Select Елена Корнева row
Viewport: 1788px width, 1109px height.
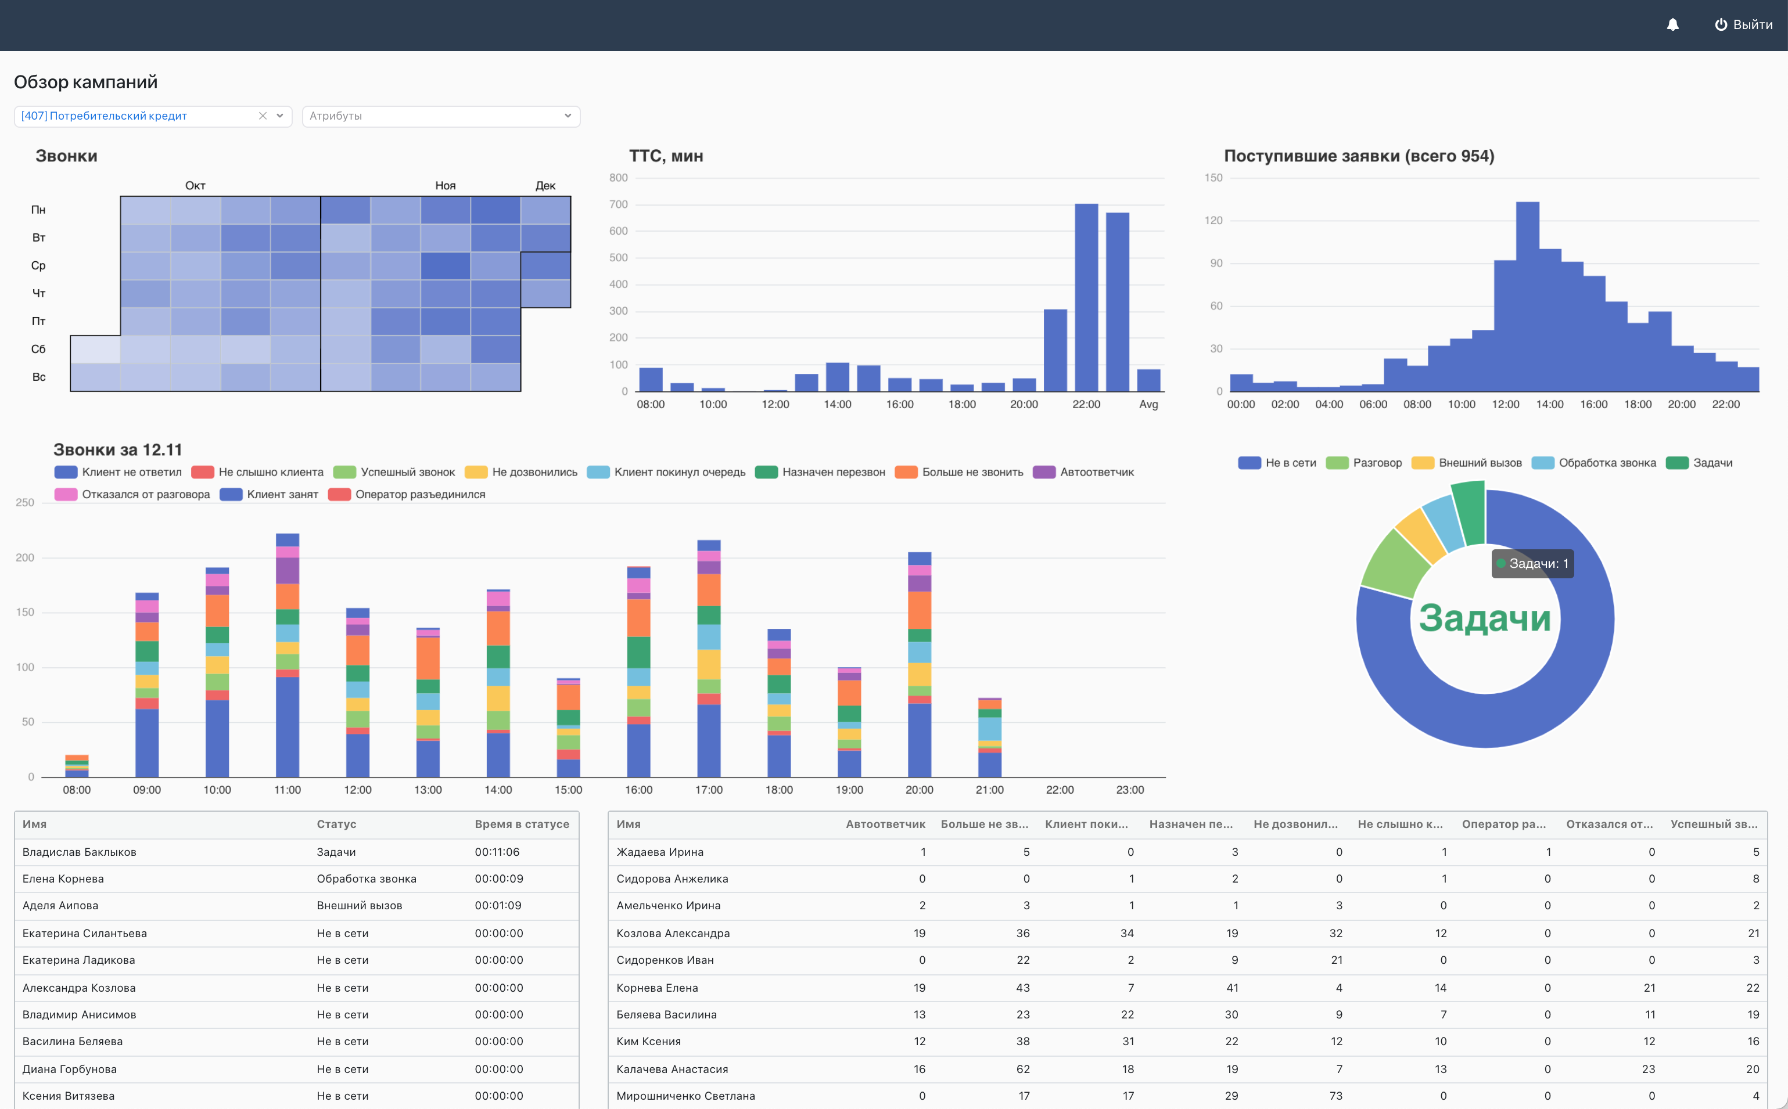(x=296, y=878)
